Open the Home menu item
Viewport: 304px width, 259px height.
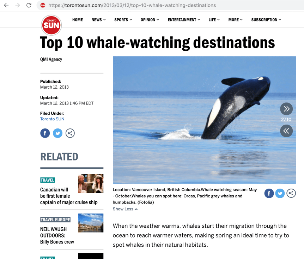(x=78, y=20)
